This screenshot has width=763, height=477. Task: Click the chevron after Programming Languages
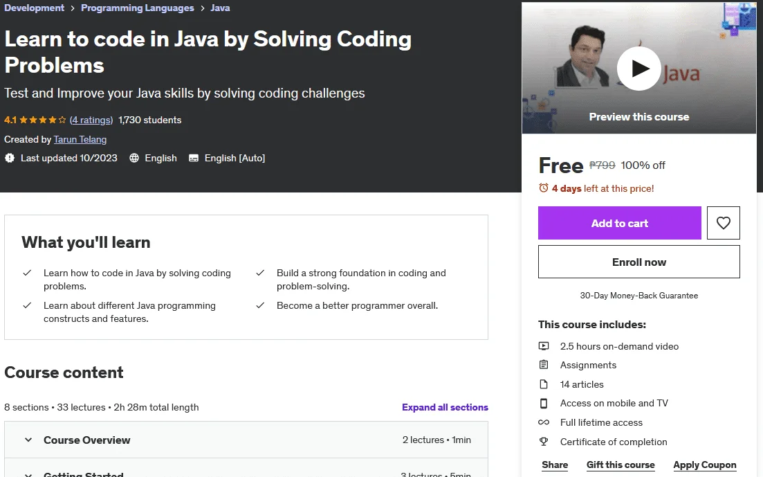tap(203, 8)
